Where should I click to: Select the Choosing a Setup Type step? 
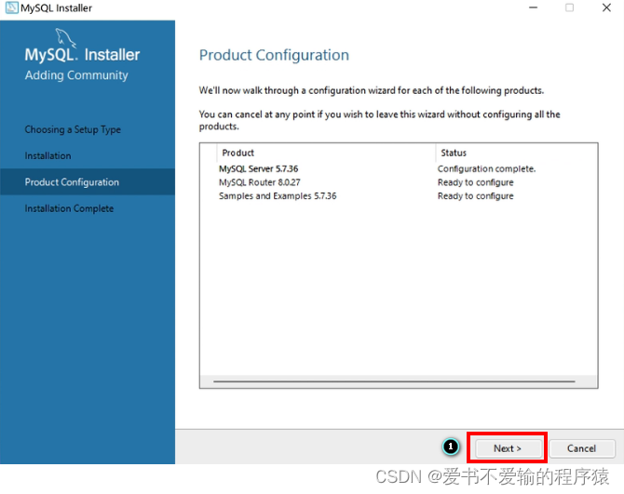click(73, 129)
